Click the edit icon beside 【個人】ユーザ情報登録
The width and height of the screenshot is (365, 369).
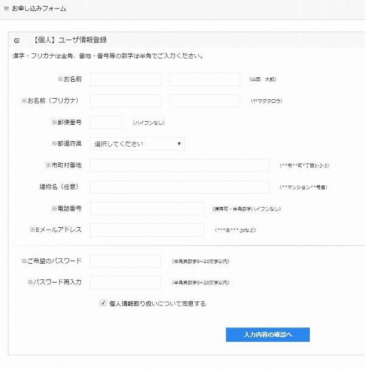pos(16,40)
